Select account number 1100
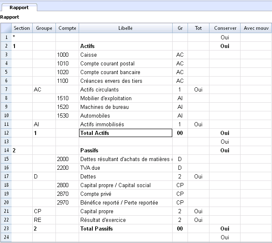This screenshot has height=243, width=272. pos(67,81)
